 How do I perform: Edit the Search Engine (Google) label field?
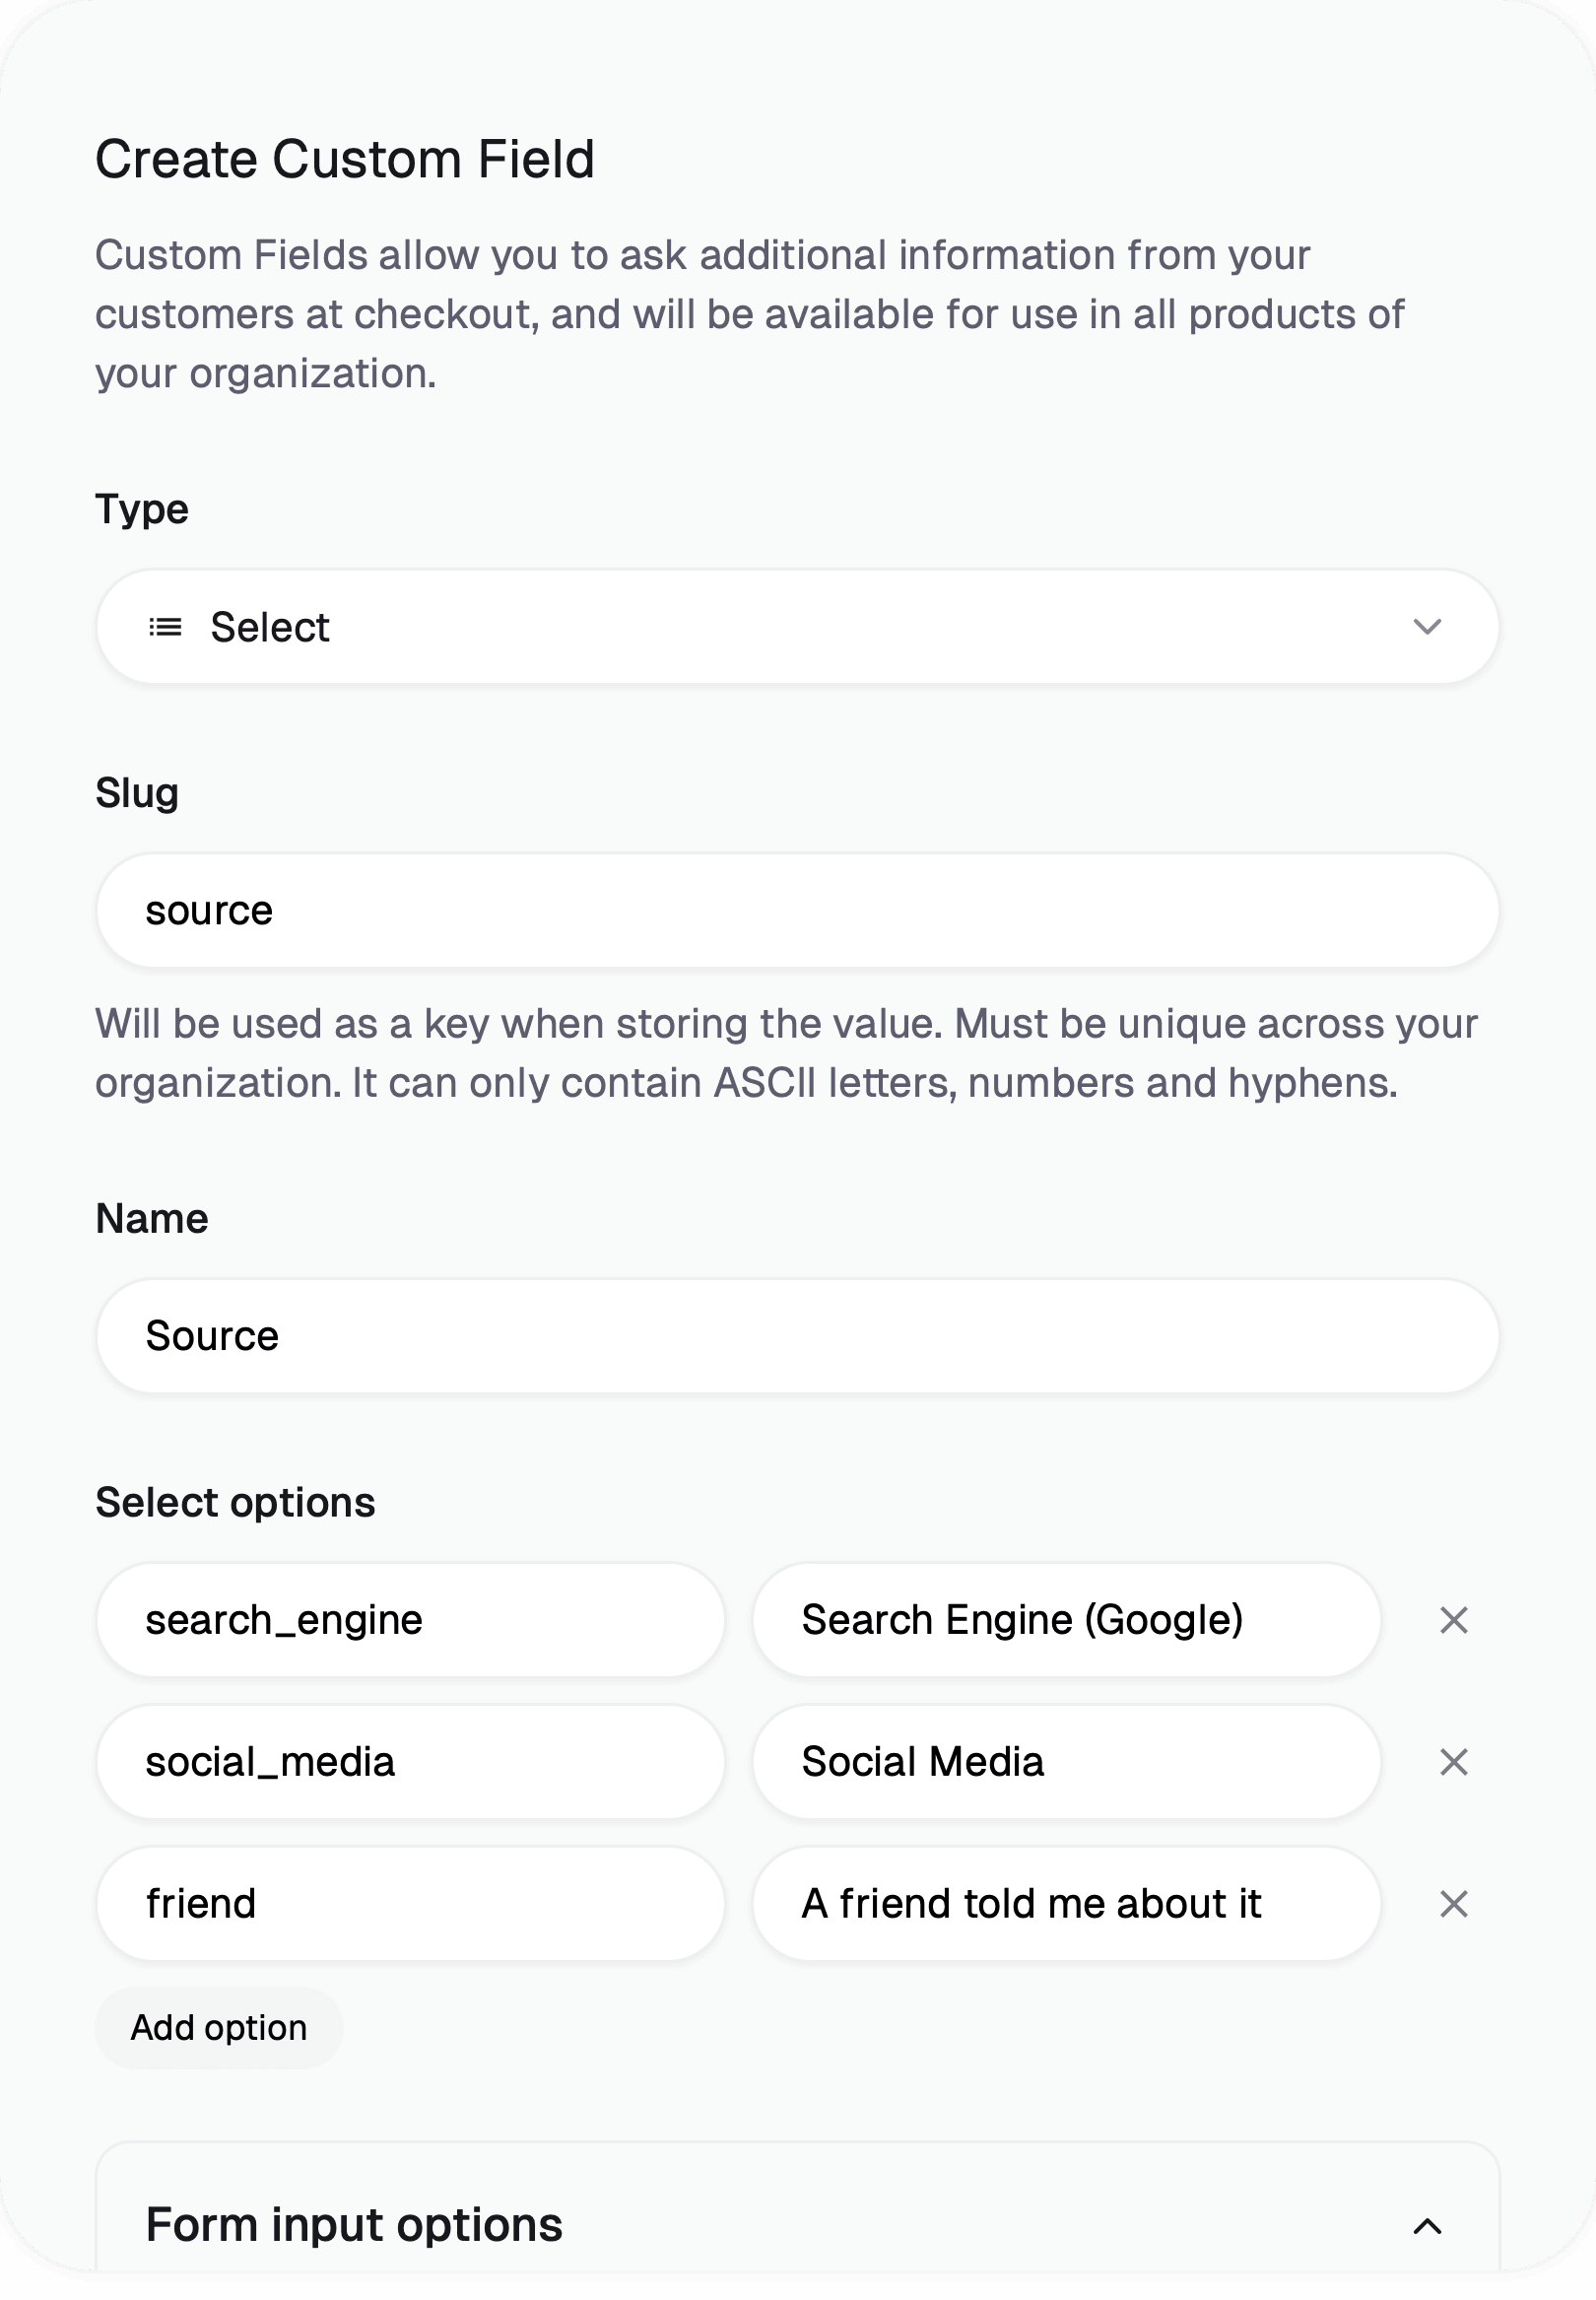(1066, 1620)
